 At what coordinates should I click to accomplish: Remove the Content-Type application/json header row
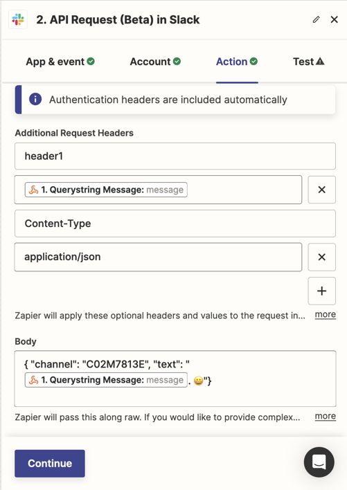pyautogui.click(x=321, y=257)
